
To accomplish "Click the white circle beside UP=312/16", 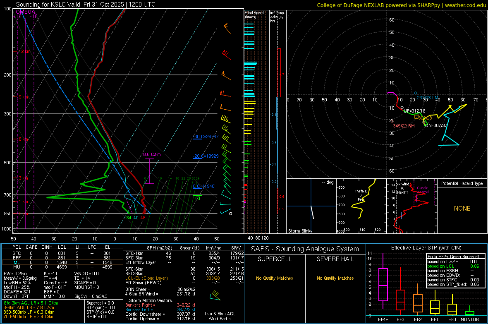I will coord(402,108).
